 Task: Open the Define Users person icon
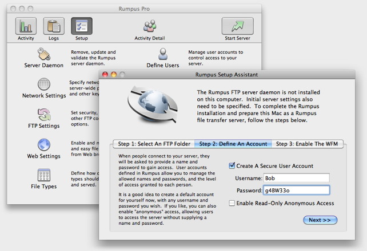pos(163,54)
